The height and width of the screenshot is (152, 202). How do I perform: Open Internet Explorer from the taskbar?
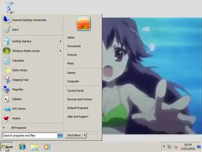(22, 147)
